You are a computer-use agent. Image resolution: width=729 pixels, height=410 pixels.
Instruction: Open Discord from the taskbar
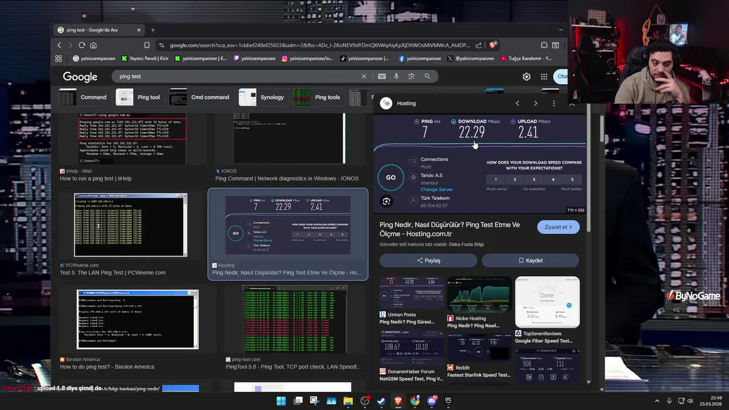pyautogui.click(x=432, y=401)
